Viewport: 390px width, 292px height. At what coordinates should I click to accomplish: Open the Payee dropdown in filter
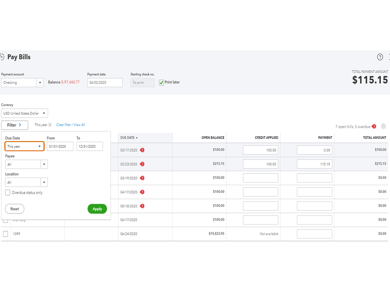(26, 165)
